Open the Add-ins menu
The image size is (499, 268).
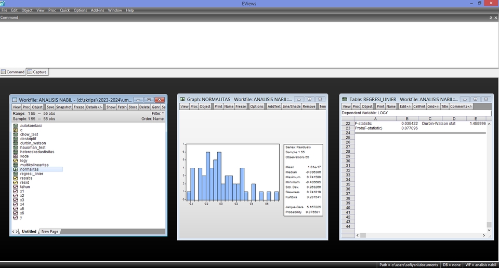(97, 10)
